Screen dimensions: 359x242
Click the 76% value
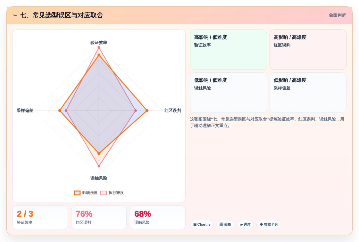(x=84, y=214)
